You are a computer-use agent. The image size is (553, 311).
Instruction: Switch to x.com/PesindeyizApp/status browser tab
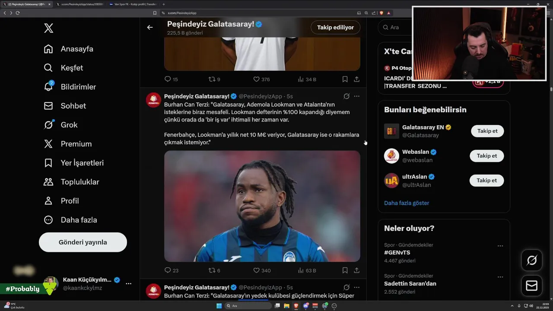coord(80,4)
